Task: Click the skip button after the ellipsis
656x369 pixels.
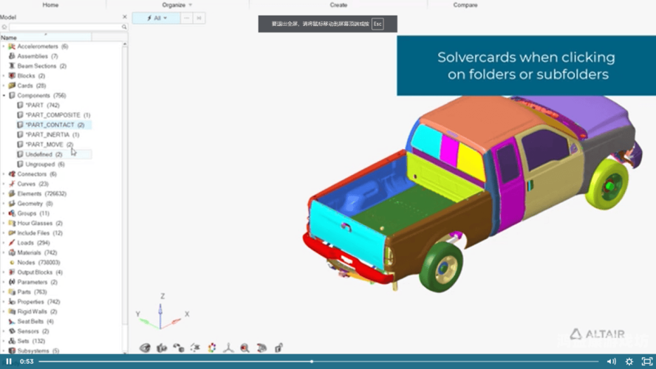Action: point(199,18)
